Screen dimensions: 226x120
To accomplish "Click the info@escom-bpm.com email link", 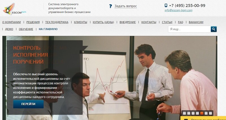I will (x=179, y=10).
